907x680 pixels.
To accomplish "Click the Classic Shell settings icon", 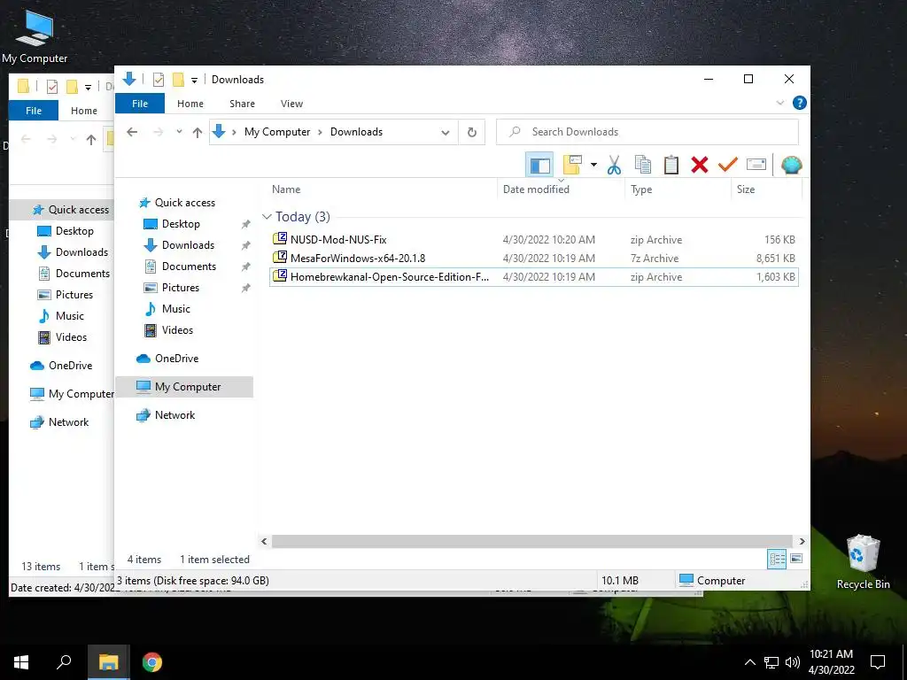I will click(x=791, y=165).
